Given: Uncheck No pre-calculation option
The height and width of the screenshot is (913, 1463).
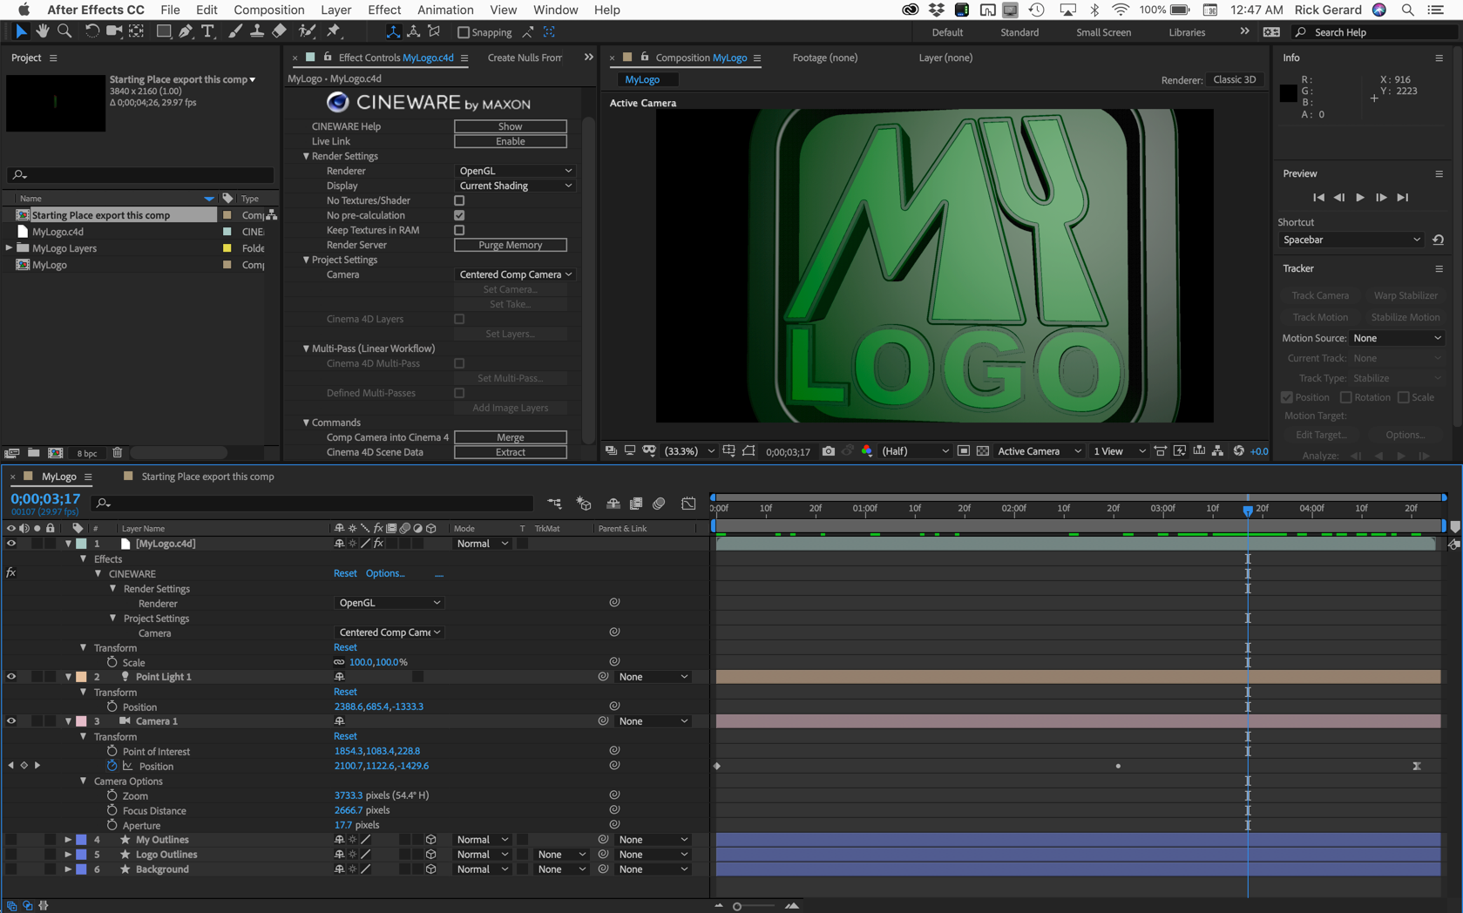Looking at the screenshot, I should tap(459, 215).
